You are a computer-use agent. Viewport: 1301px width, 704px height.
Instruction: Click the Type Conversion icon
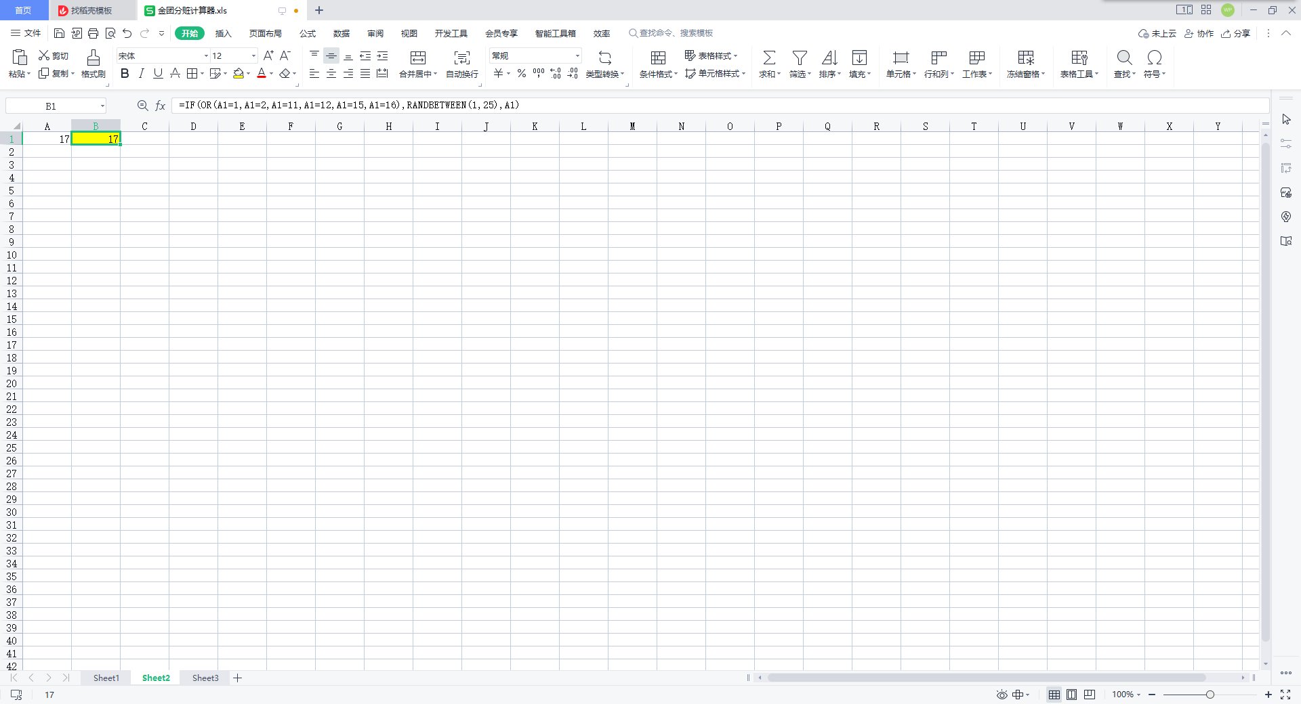click(x=605, y=58)
